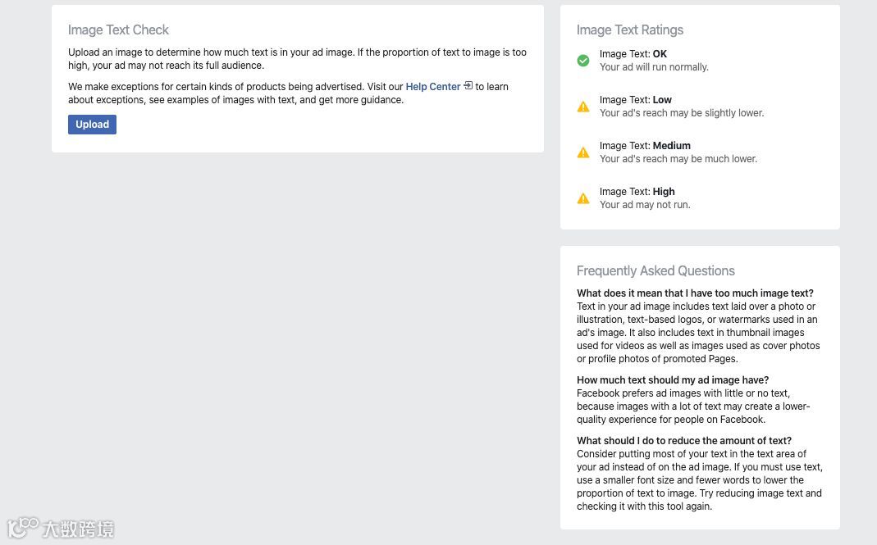The height and width of the screenshot is (545, 877).
Task: Click the Frequently Asked Questions heading
Action: coord(655,271)
